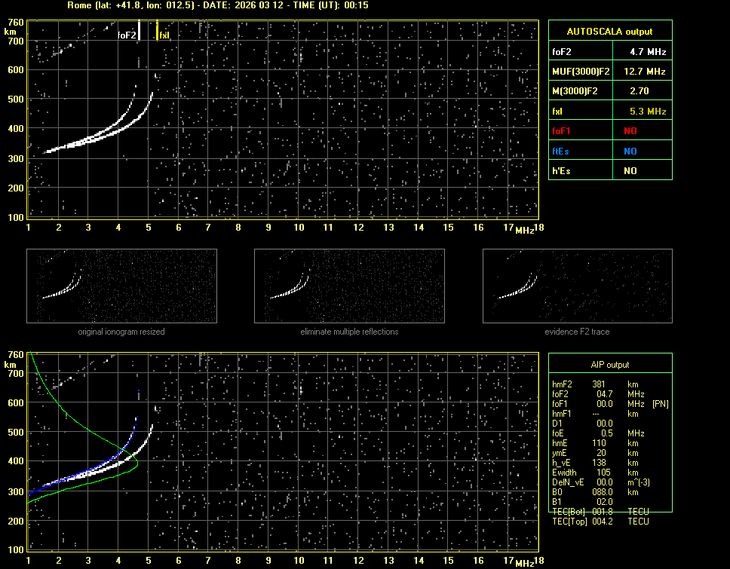
Task: Click the yellow fxI marker on top ionogram
Action: pos(157,32)
